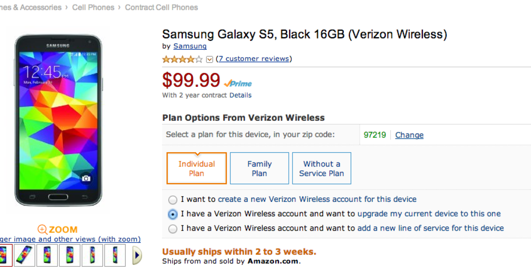Click the Amazon Prime logo badge
531x278 pixels.
238,83
